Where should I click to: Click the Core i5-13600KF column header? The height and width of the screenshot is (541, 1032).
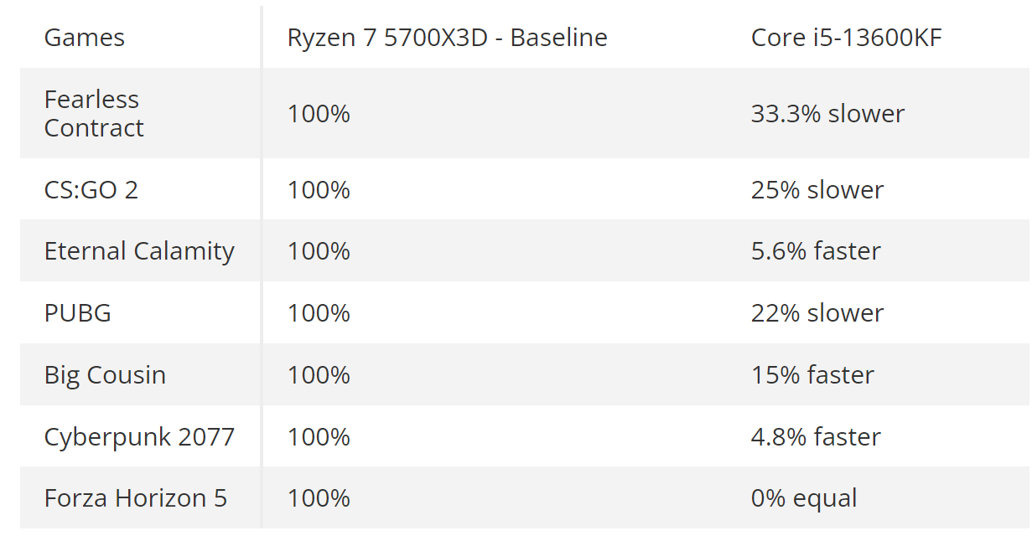tap(846, 38)
